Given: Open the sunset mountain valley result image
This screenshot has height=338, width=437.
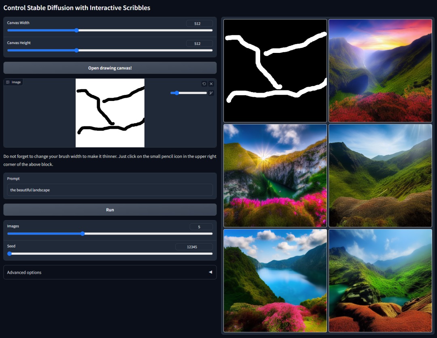Looking at the screenshot, I should (380, 70).
